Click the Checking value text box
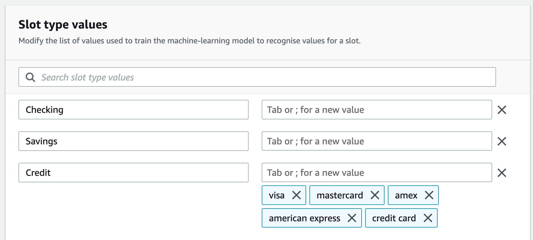Image resolution: width=533 pixels, height=240 pixels. tap(133, 110)
